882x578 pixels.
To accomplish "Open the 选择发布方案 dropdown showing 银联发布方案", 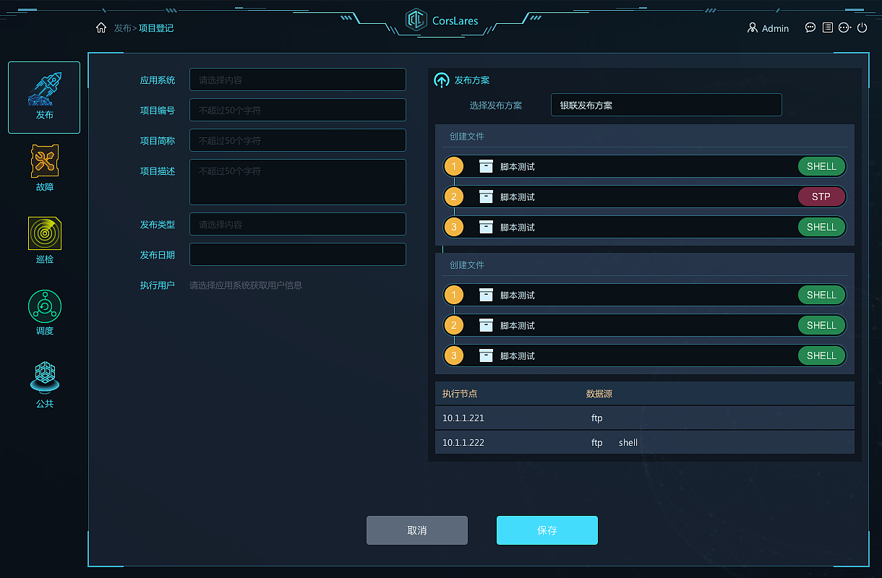I will tap(667, 105).
